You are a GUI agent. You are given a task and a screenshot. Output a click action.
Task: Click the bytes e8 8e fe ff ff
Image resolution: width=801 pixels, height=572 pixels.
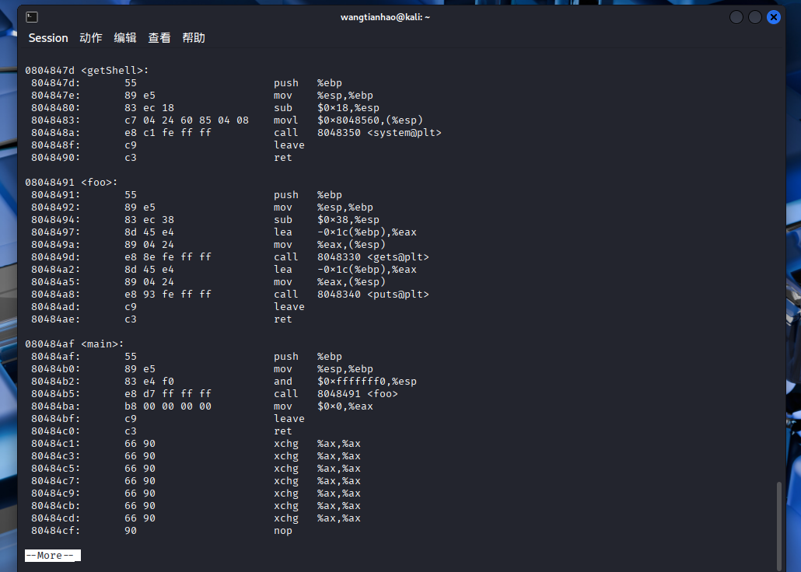(167, 257)
